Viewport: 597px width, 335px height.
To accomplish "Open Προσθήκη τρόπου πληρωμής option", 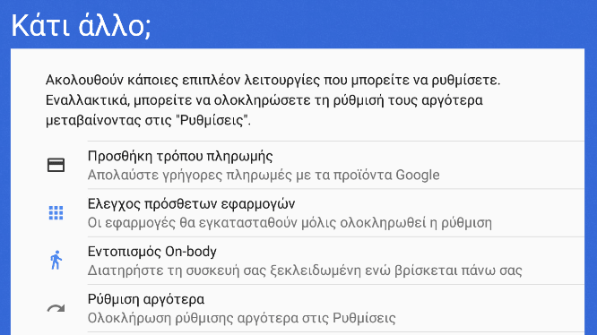I will pos(298,165).
